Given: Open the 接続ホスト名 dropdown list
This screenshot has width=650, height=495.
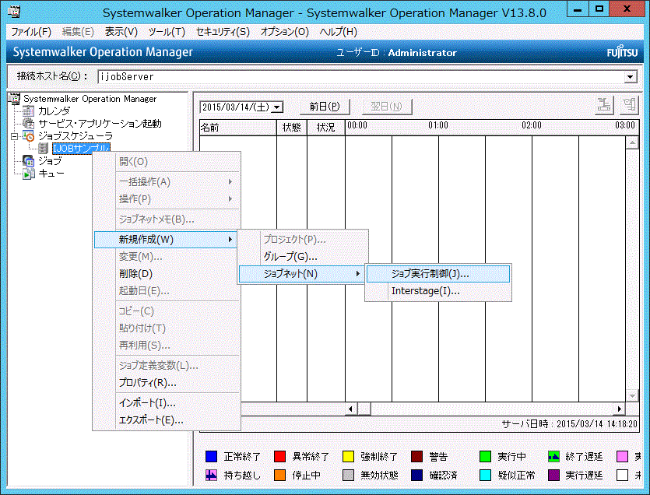Looking at the screenshot, I should pyautogui.click(x=630, y=77).
